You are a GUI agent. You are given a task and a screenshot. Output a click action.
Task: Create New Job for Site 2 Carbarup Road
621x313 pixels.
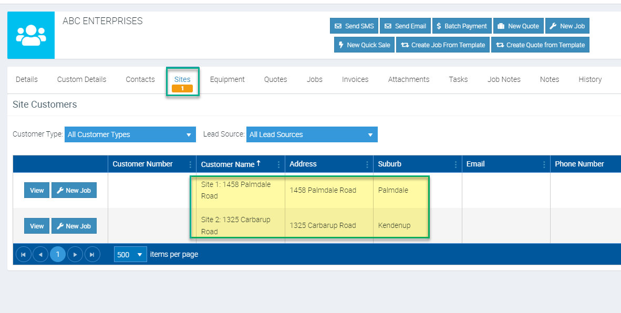tap(74, 226)
